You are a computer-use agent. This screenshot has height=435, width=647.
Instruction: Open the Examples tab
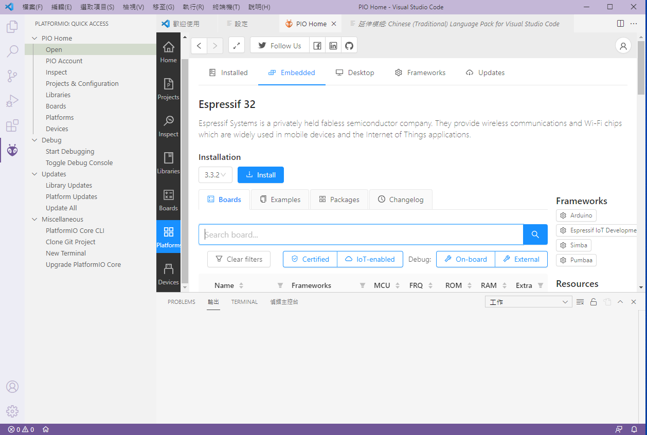(x=280, y=200)
